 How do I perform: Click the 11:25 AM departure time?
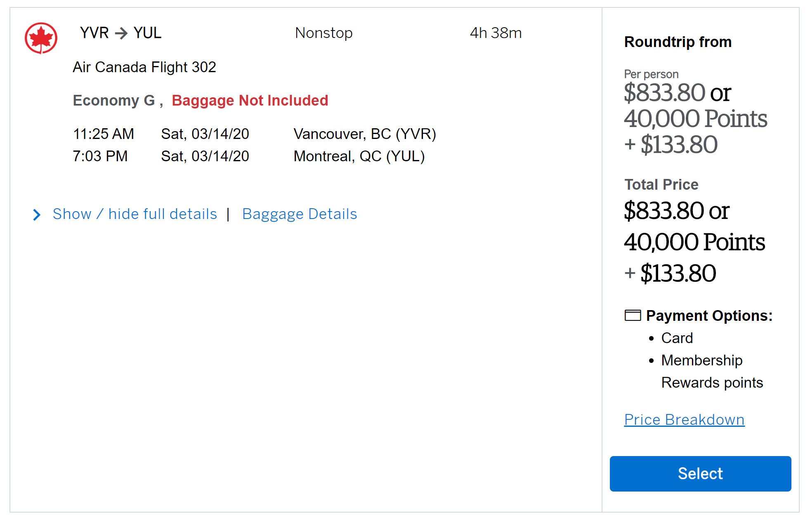pyautogui.click(x=104, y=134)
